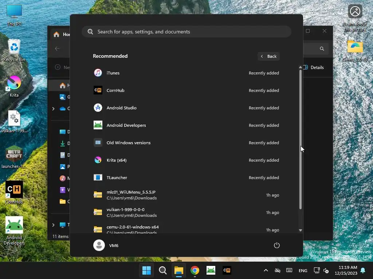
Task: Expand This PC node in File Explorer sidebar
Action: 53,225
